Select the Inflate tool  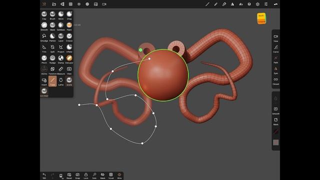[69, 48]
